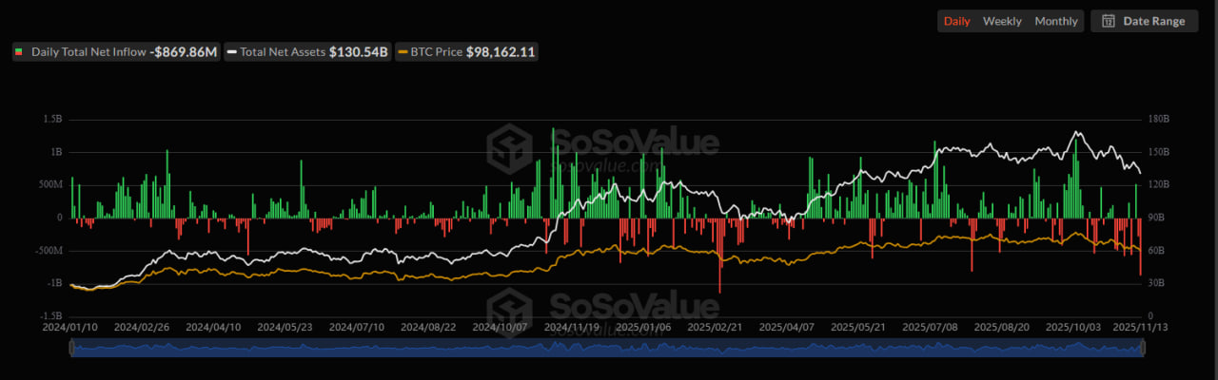Click the right handle of range slider
Screen dimensions: 1218x380
(1142, 350)
